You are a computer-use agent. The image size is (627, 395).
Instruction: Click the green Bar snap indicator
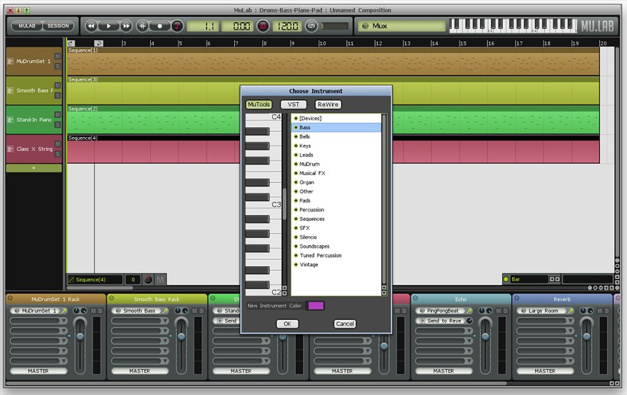point(506,279)
